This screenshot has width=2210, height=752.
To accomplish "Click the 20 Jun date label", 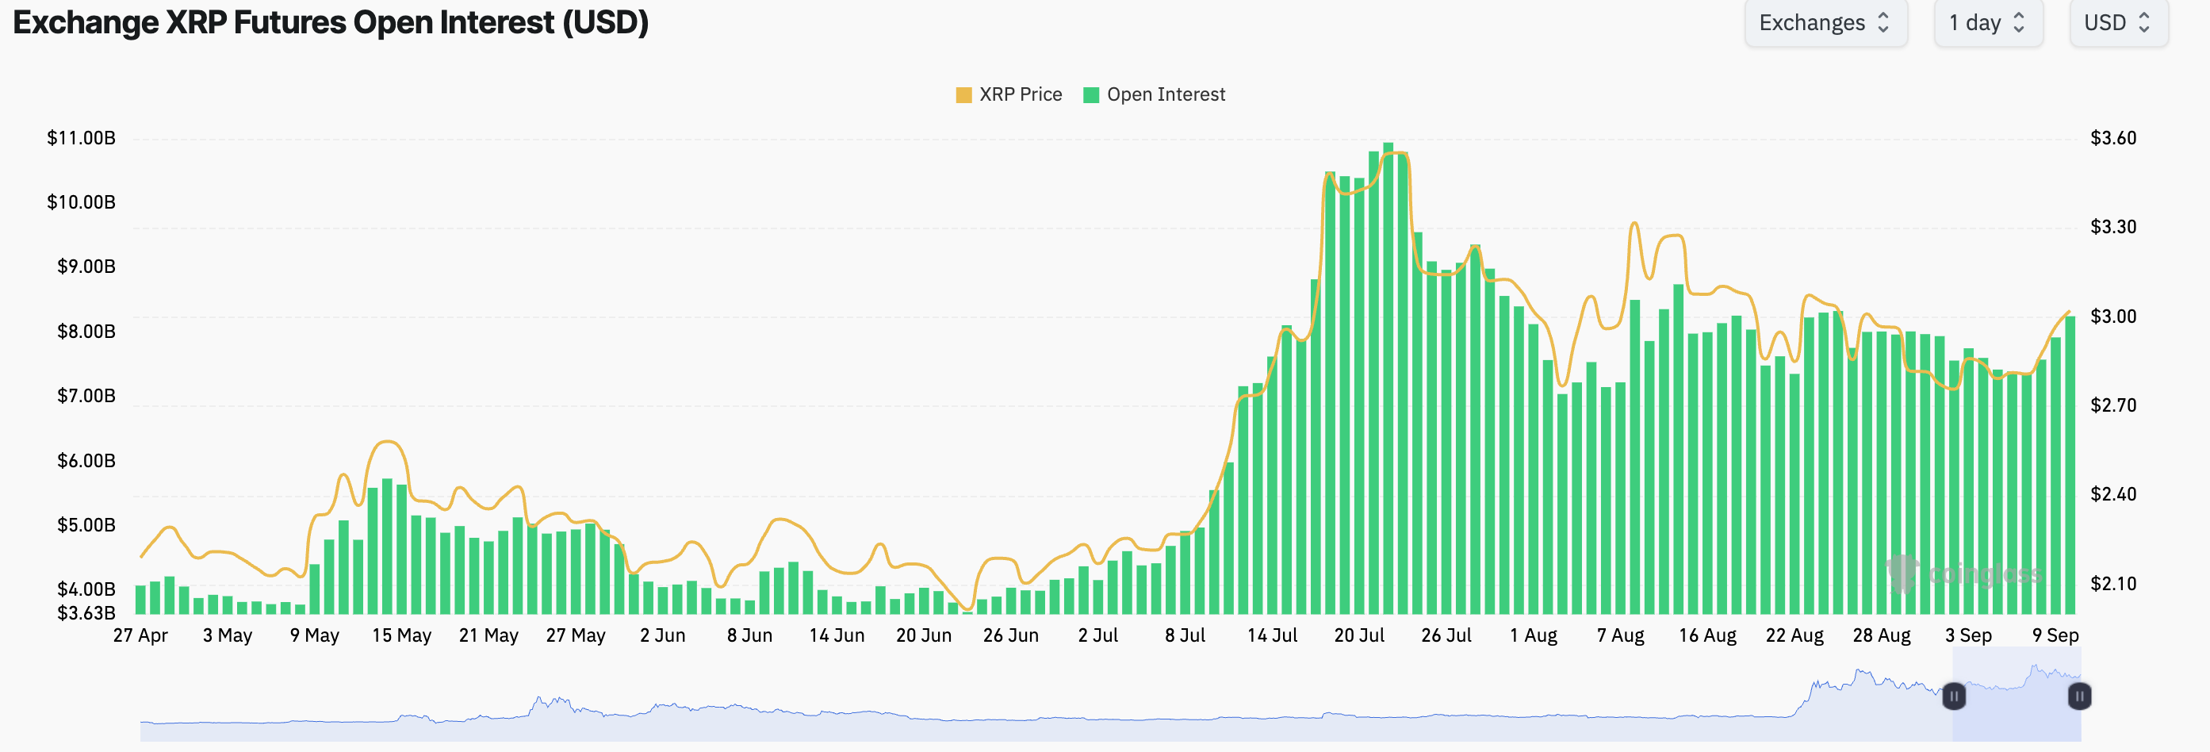I will click(x=924, y=636).
